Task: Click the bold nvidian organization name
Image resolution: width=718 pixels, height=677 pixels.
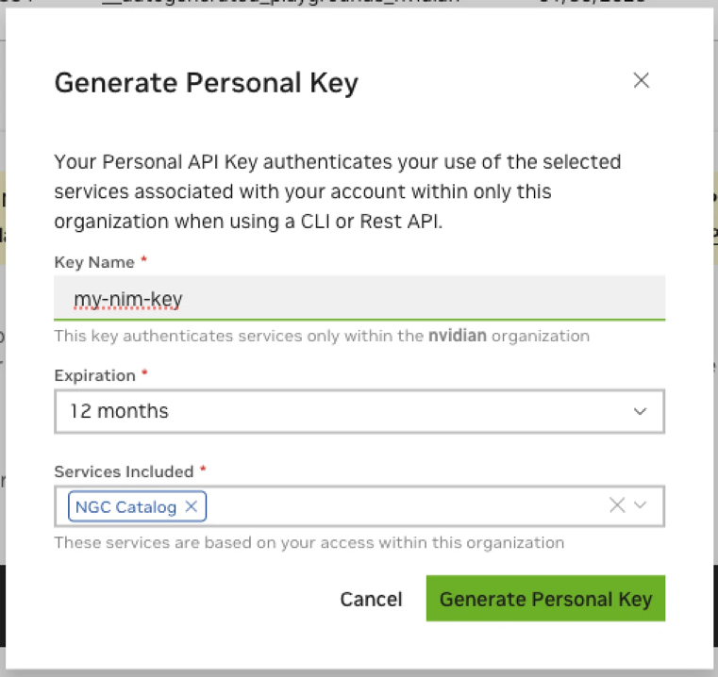Action: pos(457,336)
